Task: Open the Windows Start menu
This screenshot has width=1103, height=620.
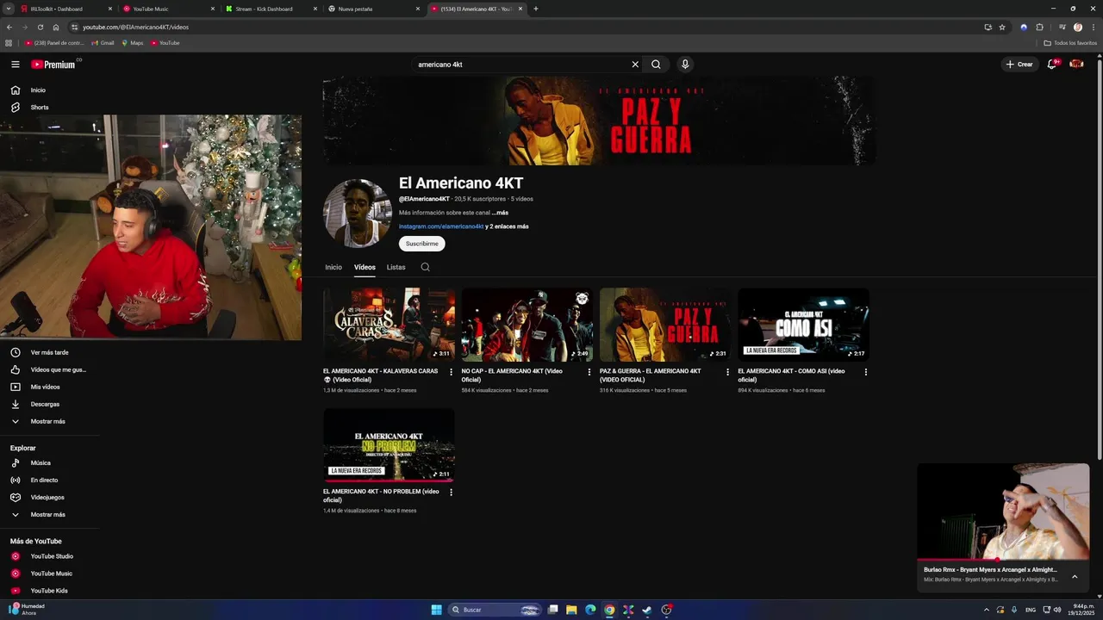Action: (x=436, y=610)
